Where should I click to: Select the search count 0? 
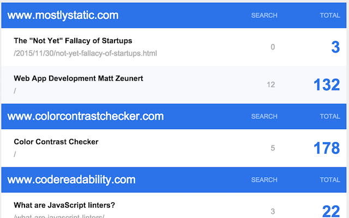(x=273, y=47)
